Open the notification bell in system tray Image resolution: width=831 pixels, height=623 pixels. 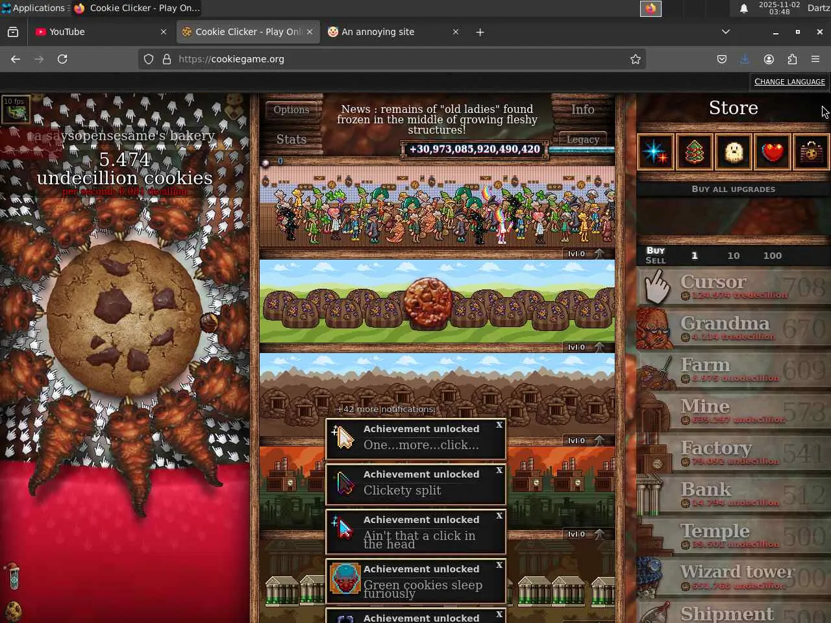tap(744, 8)
